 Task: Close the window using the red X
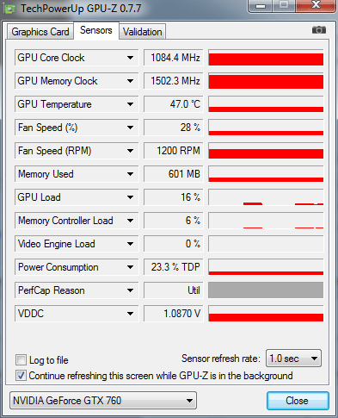pos(316,5)
